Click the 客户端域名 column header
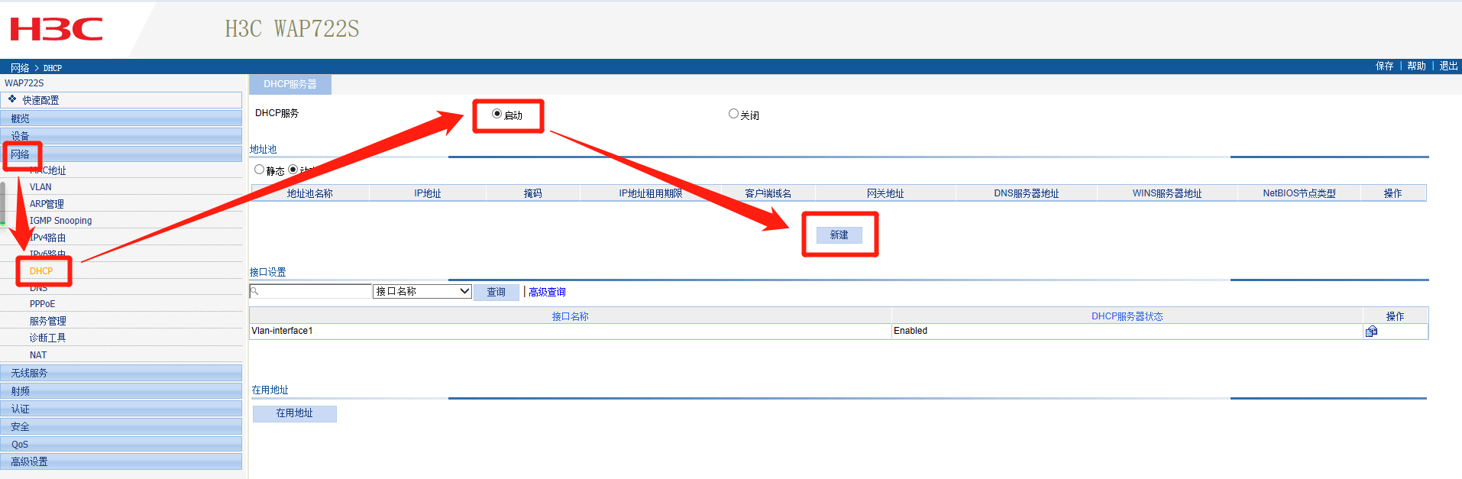1462x479 pixels. [768, 193]
